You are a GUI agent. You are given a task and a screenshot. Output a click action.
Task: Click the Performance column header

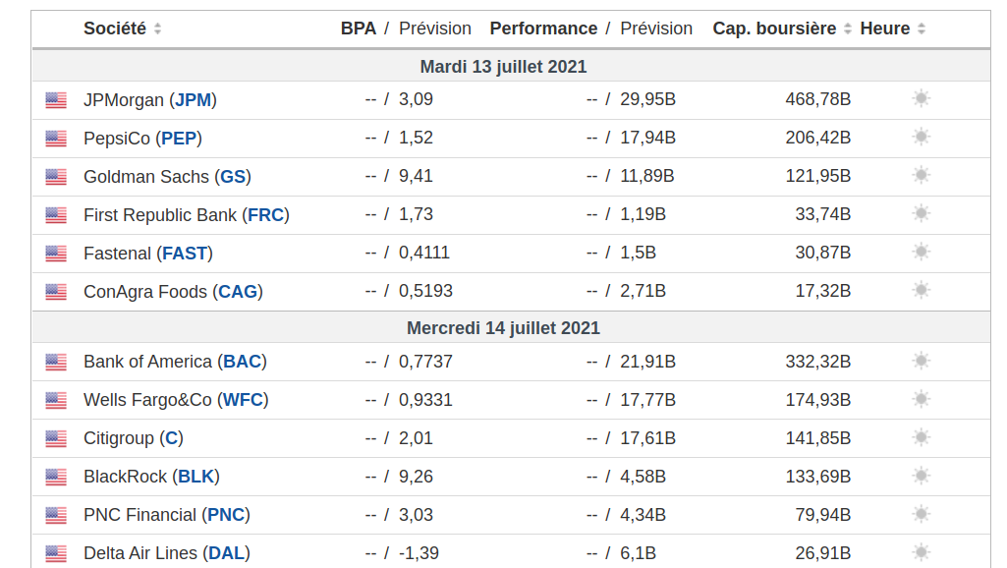pyautogui.click(x=543, y=28)
